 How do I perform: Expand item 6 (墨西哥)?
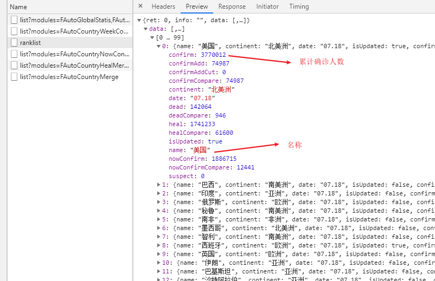159,228
